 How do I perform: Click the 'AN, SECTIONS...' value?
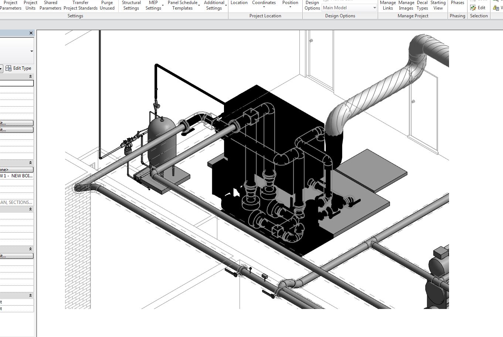(17, 203)
